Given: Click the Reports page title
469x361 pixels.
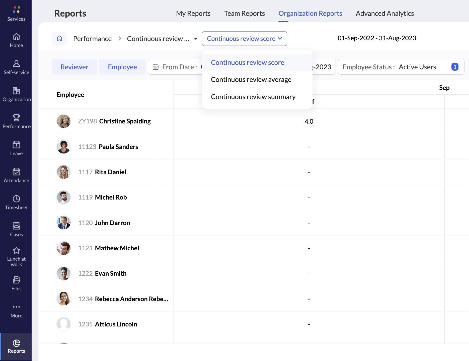Looking at the screenshot, I should (70, 13).
